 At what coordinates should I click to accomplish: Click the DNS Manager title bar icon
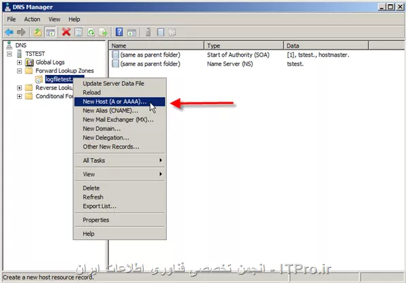click(x=7, y=7)
